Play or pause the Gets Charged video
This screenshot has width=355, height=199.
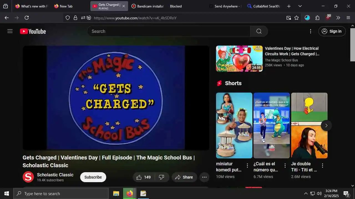(116, 98)
